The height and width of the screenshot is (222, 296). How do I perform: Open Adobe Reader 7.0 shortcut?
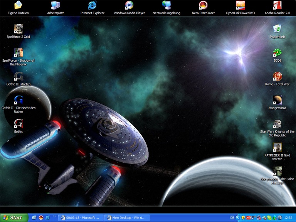coord(277,5)
